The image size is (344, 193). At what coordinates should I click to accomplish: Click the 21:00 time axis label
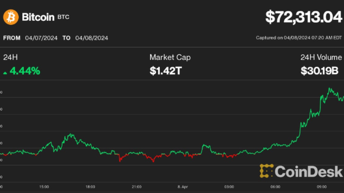[x=136, y=187]
